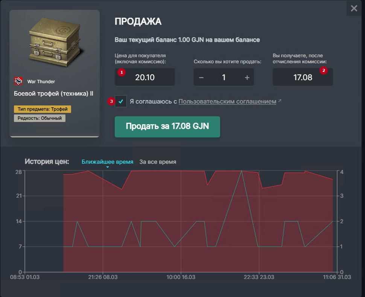This screenshot has width=365, height=297.
Task: Click the Цена для покупателя label
Action: tap(140, 58)
